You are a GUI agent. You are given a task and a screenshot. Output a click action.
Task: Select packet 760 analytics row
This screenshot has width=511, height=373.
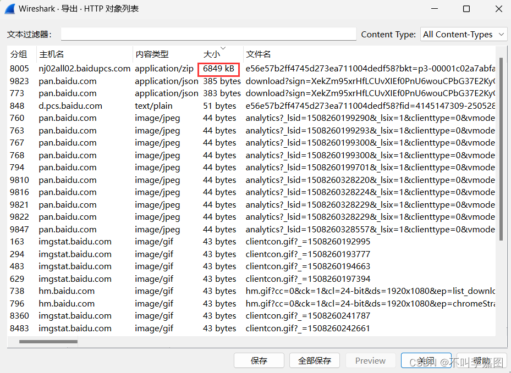pos(251,118)
